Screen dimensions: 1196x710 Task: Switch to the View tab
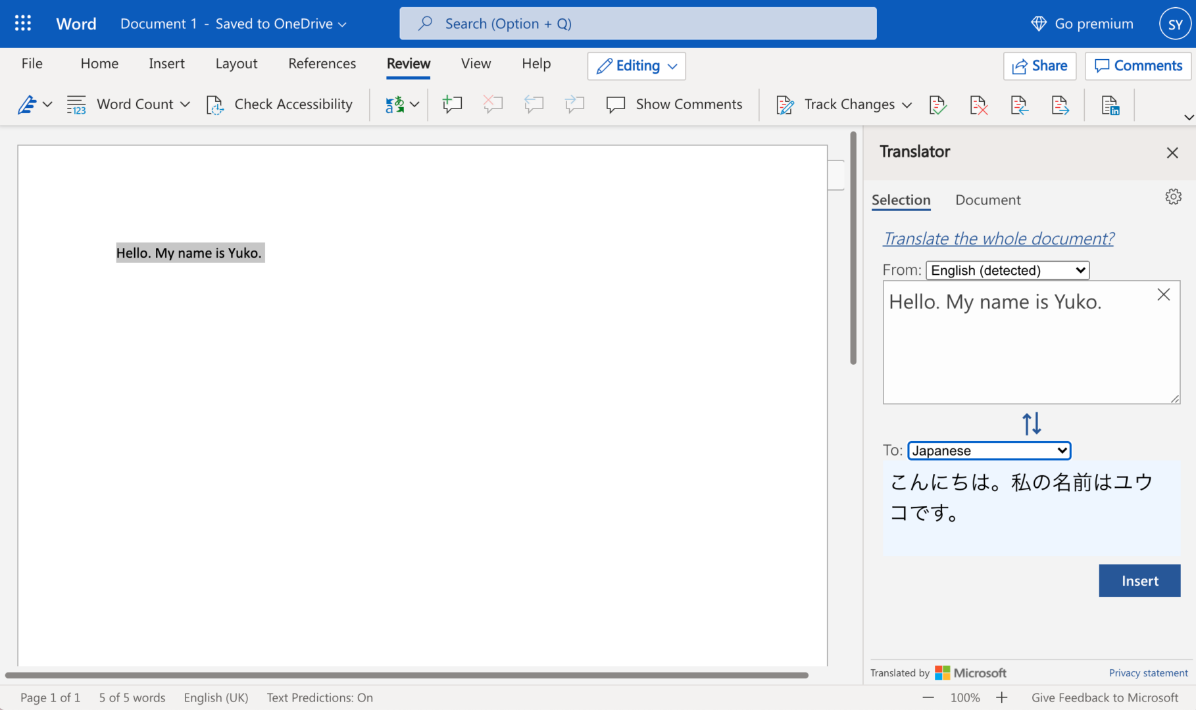click(476, 64)
